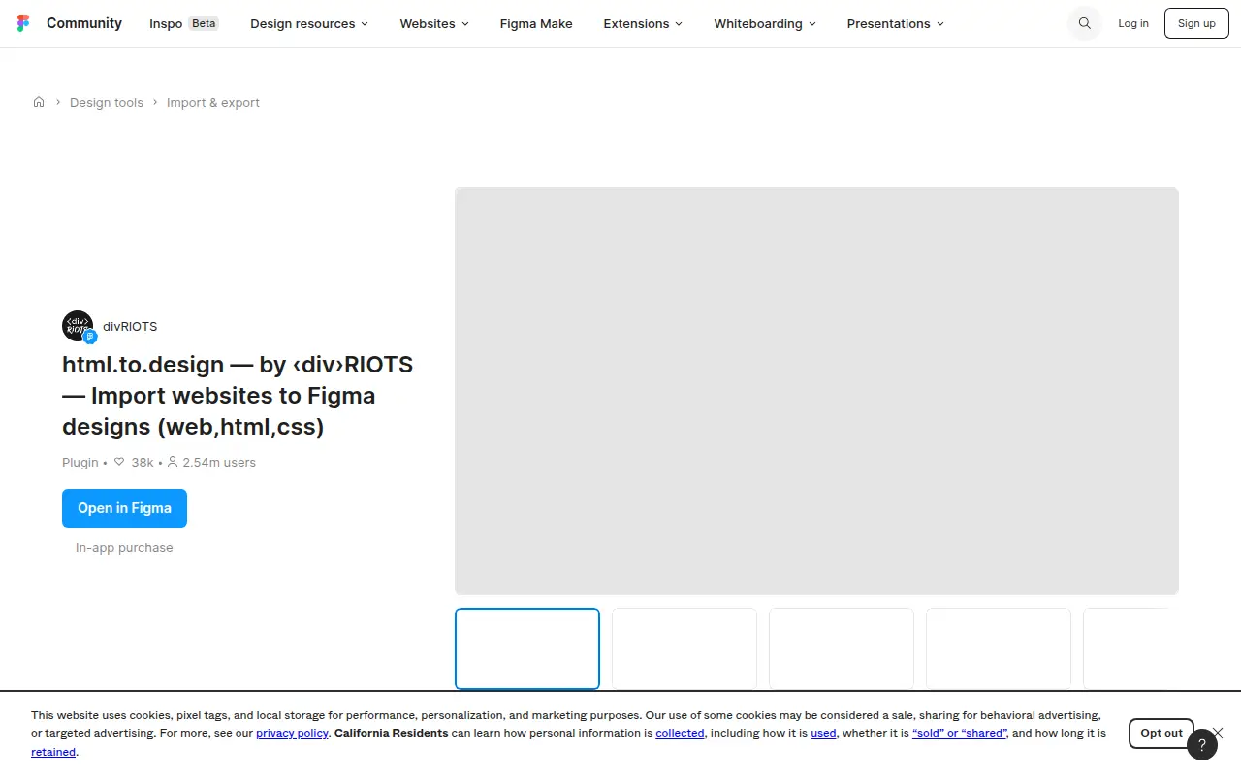This screenshot has height=776, width=1241.
Task: Click the 38k likes count
Action: point(143,462)
